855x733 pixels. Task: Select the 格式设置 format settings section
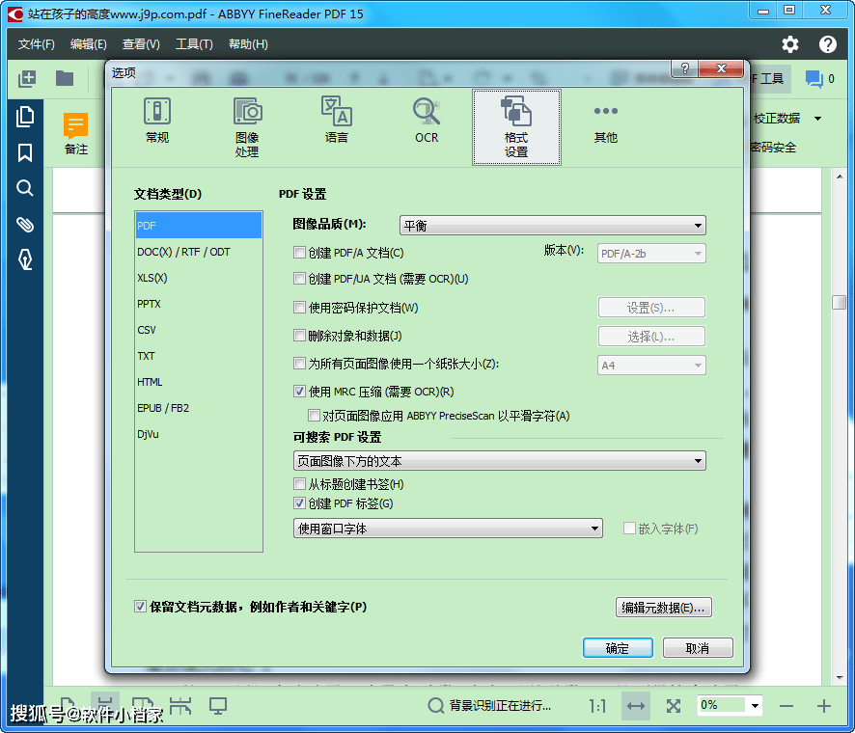click(516, 127)
